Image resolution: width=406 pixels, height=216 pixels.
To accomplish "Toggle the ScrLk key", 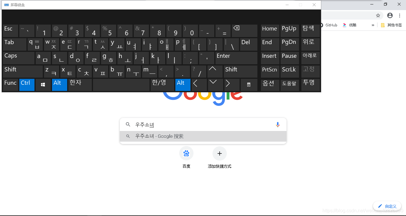I will tap(289, 71).
